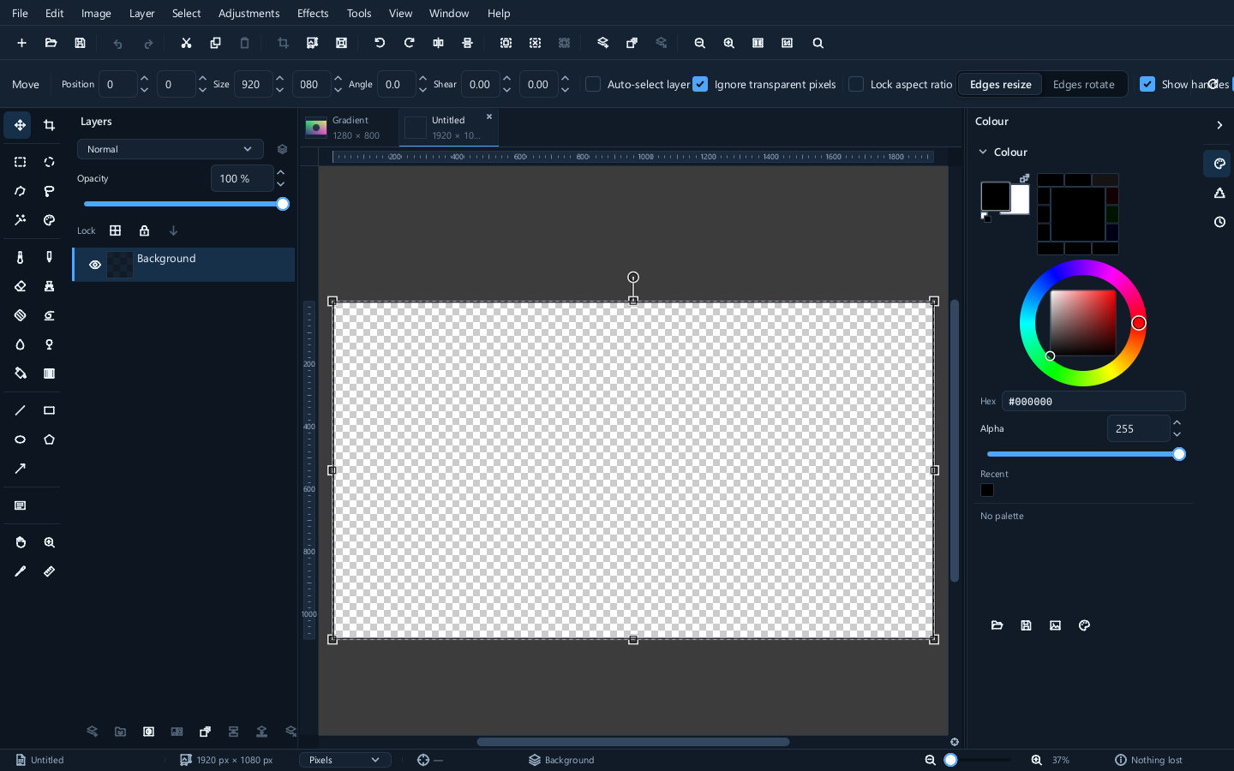Image resolution: width=1234 pixels, height=771 pixels.
Task: Click the Copy icon in toolbar
Action: click(x=215, y=43)
